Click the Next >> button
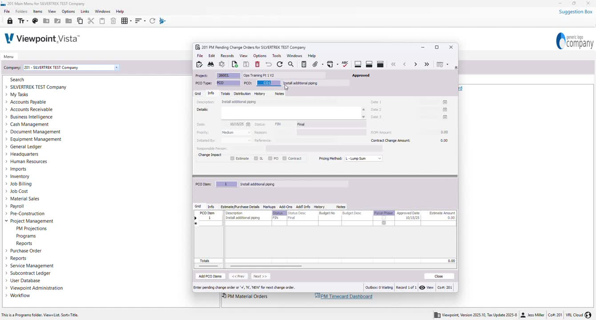 260,276
